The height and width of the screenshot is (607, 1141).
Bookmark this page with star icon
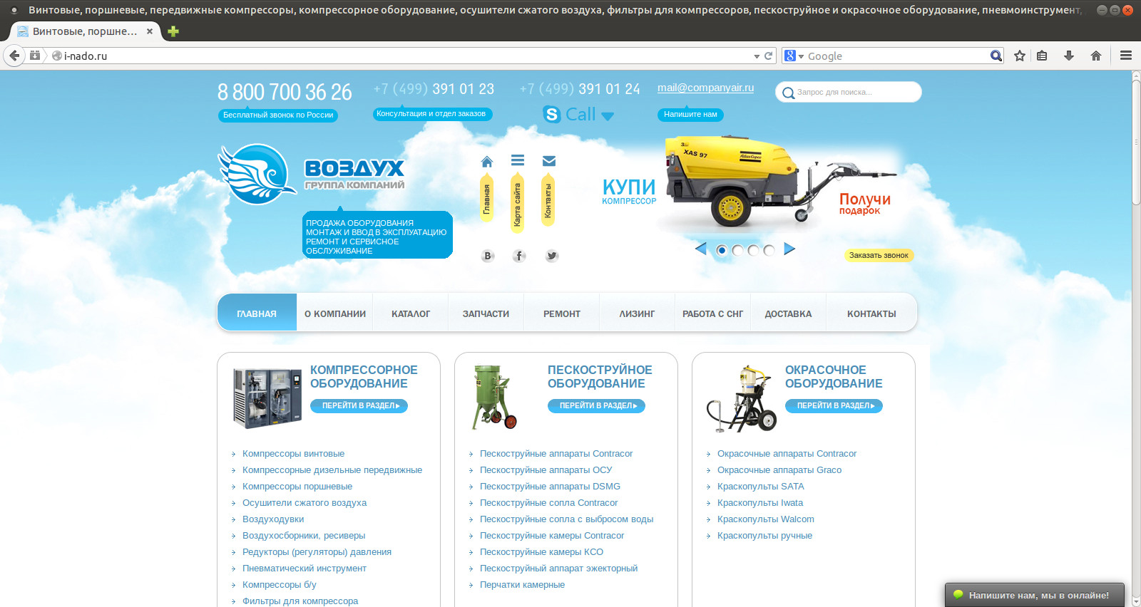tap(1020, 56)
